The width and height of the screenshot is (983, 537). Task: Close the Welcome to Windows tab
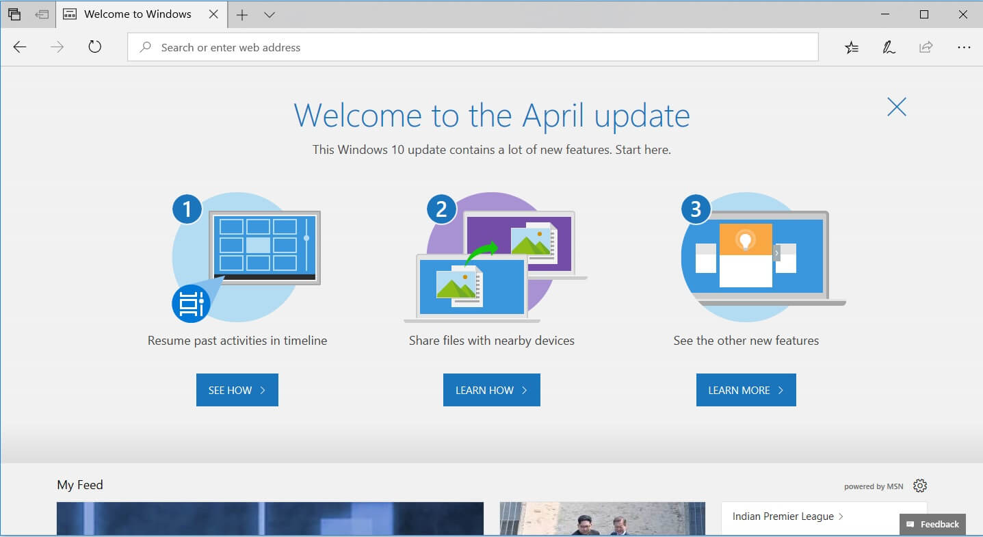click(x=214, y=14)
